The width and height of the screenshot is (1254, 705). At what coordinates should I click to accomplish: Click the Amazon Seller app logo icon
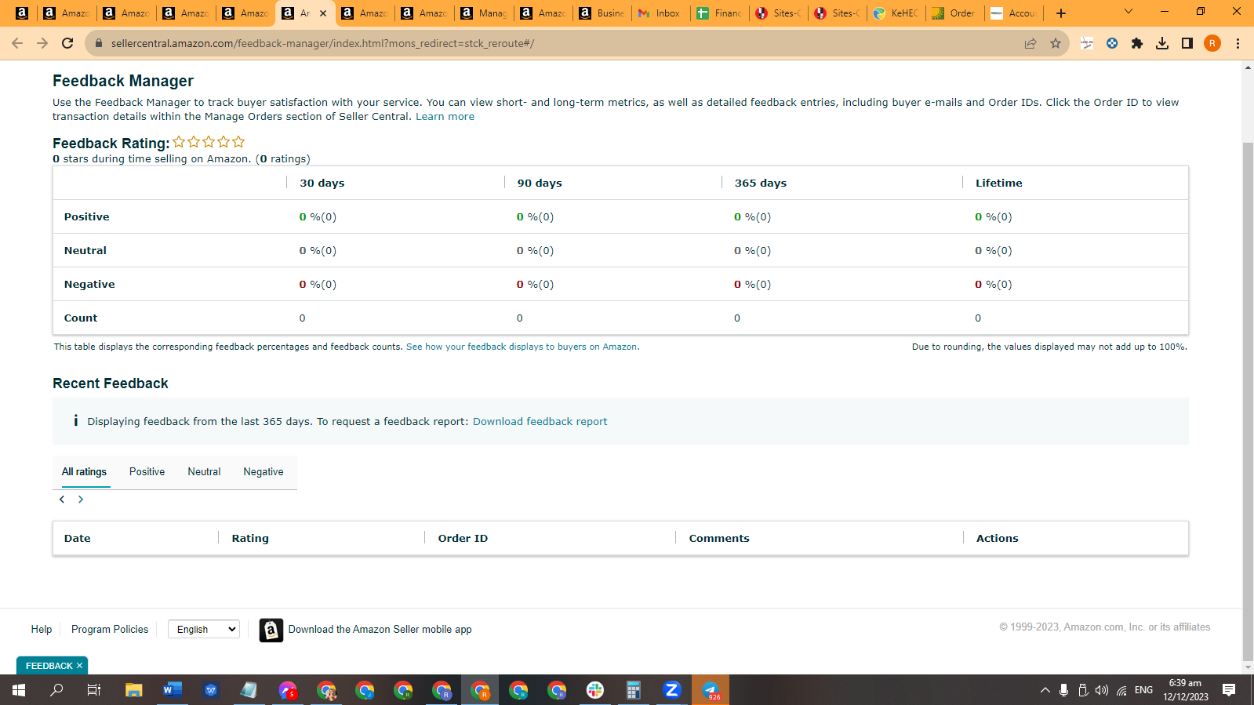click(x=271, y=630)
